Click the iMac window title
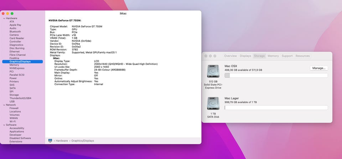The image size is (342, 159). 123,13
